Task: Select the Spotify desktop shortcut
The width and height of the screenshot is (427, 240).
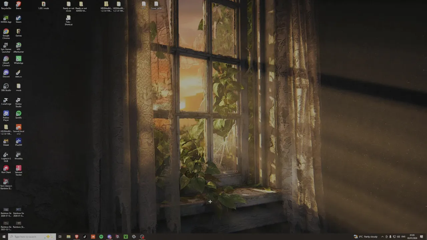Action: (18, 115)
